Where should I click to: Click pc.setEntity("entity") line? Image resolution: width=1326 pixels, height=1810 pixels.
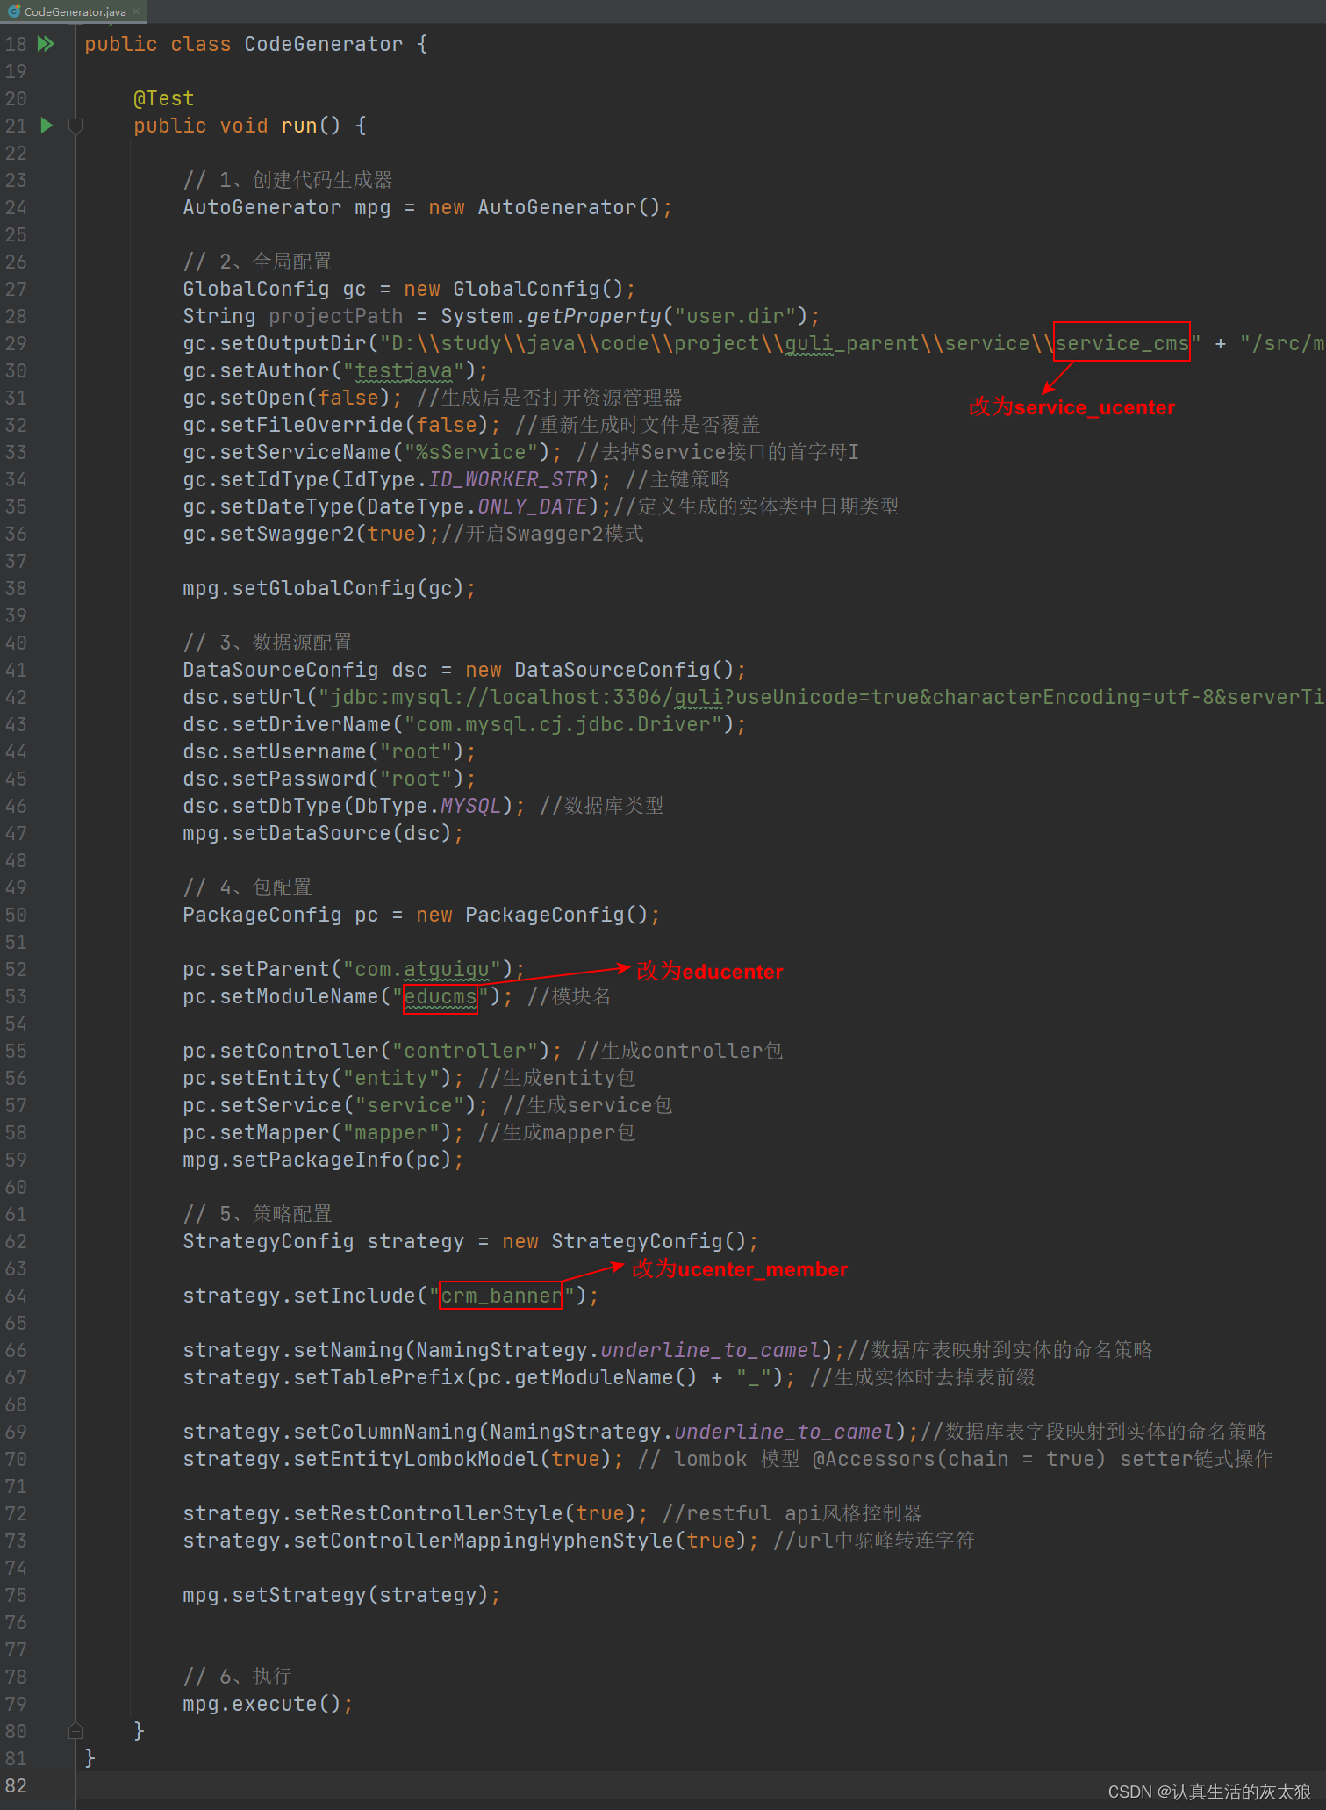pos(323,1078)
